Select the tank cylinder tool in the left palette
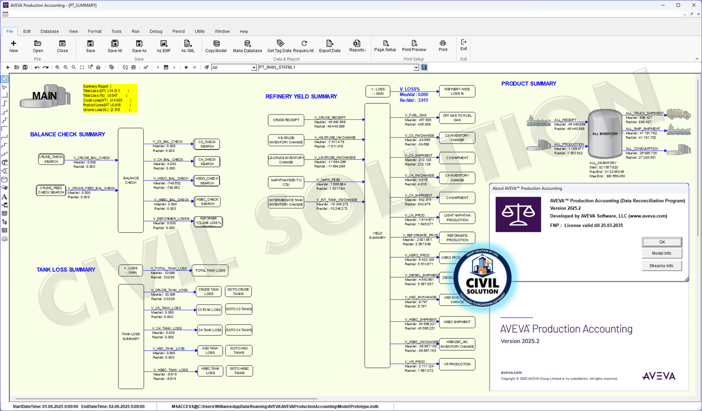The image size is (702, 411). click(x=5, y=180)
